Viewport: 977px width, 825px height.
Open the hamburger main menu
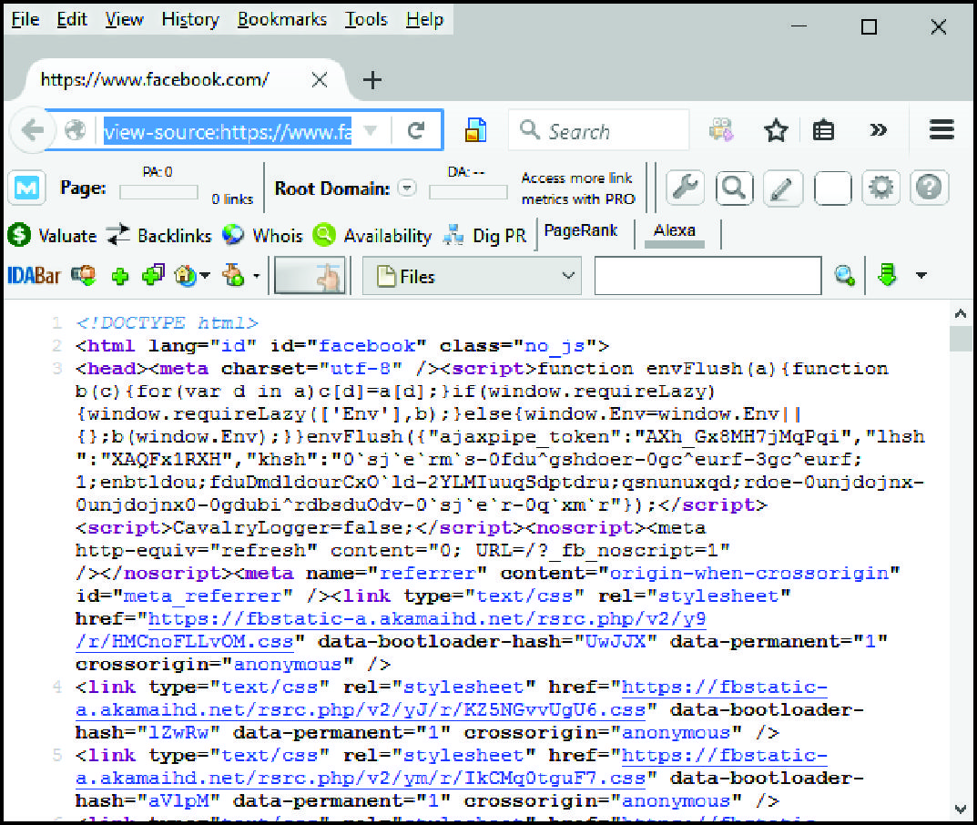pyautogui.click(x=941, y=129)
